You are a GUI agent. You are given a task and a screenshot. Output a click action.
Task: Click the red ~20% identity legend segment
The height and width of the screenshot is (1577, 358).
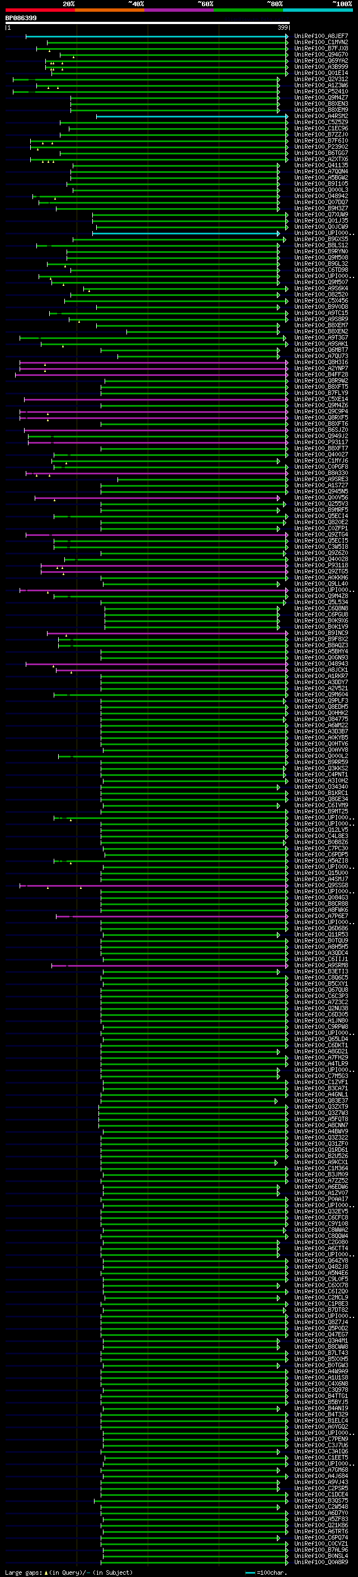tap(40, 10)
